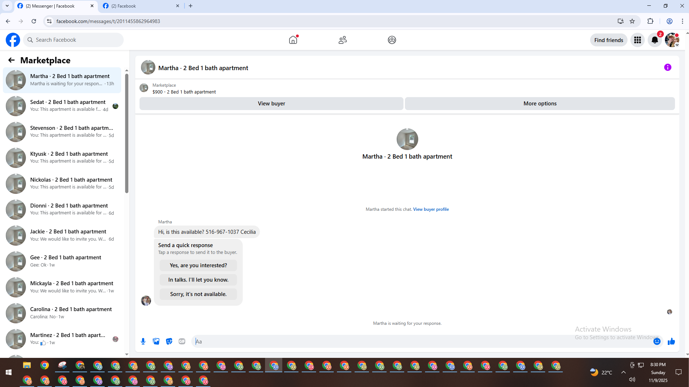Image resolution: width=689 pixels, height=387 pixels.
Task: Click the Search Facebook field
Action: (73, 40)
